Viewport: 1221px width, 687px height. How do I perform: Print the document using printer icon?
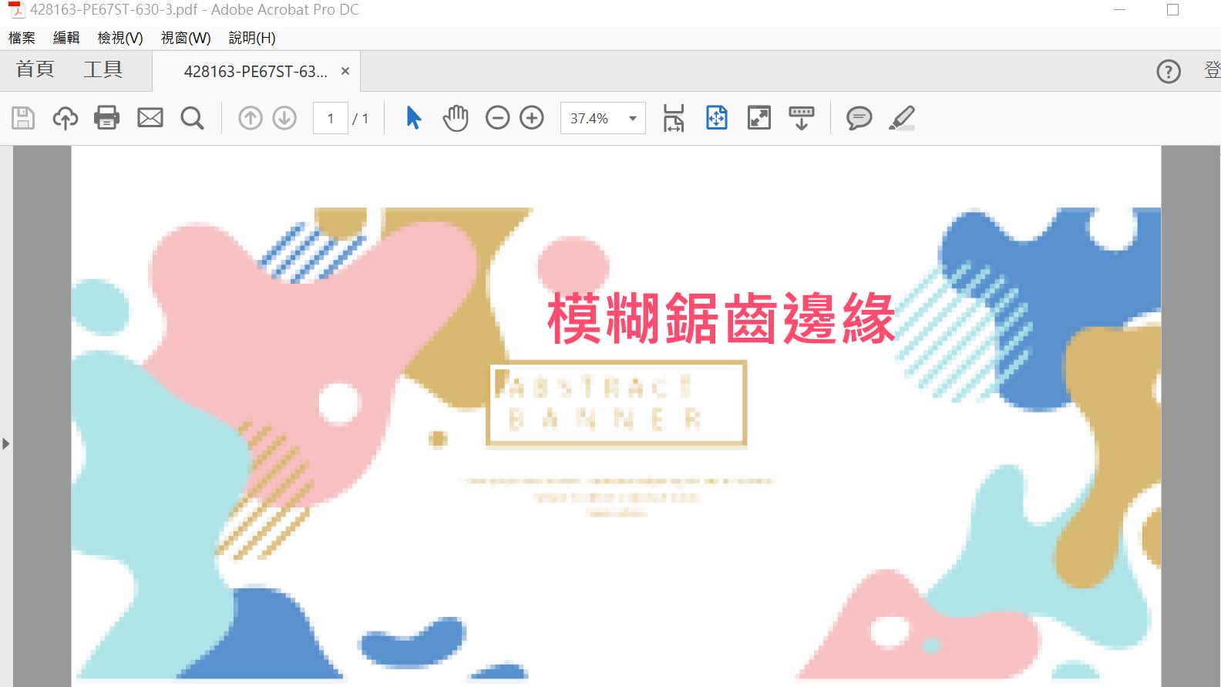coord(106,118)
